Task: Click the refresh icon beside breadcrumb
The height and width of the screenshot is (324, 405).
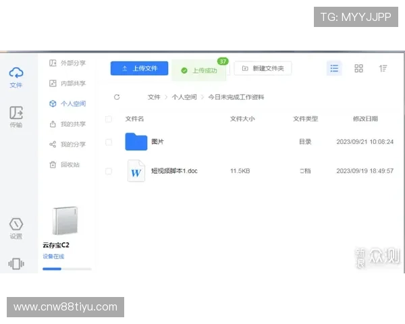Action: click(117, 97)
